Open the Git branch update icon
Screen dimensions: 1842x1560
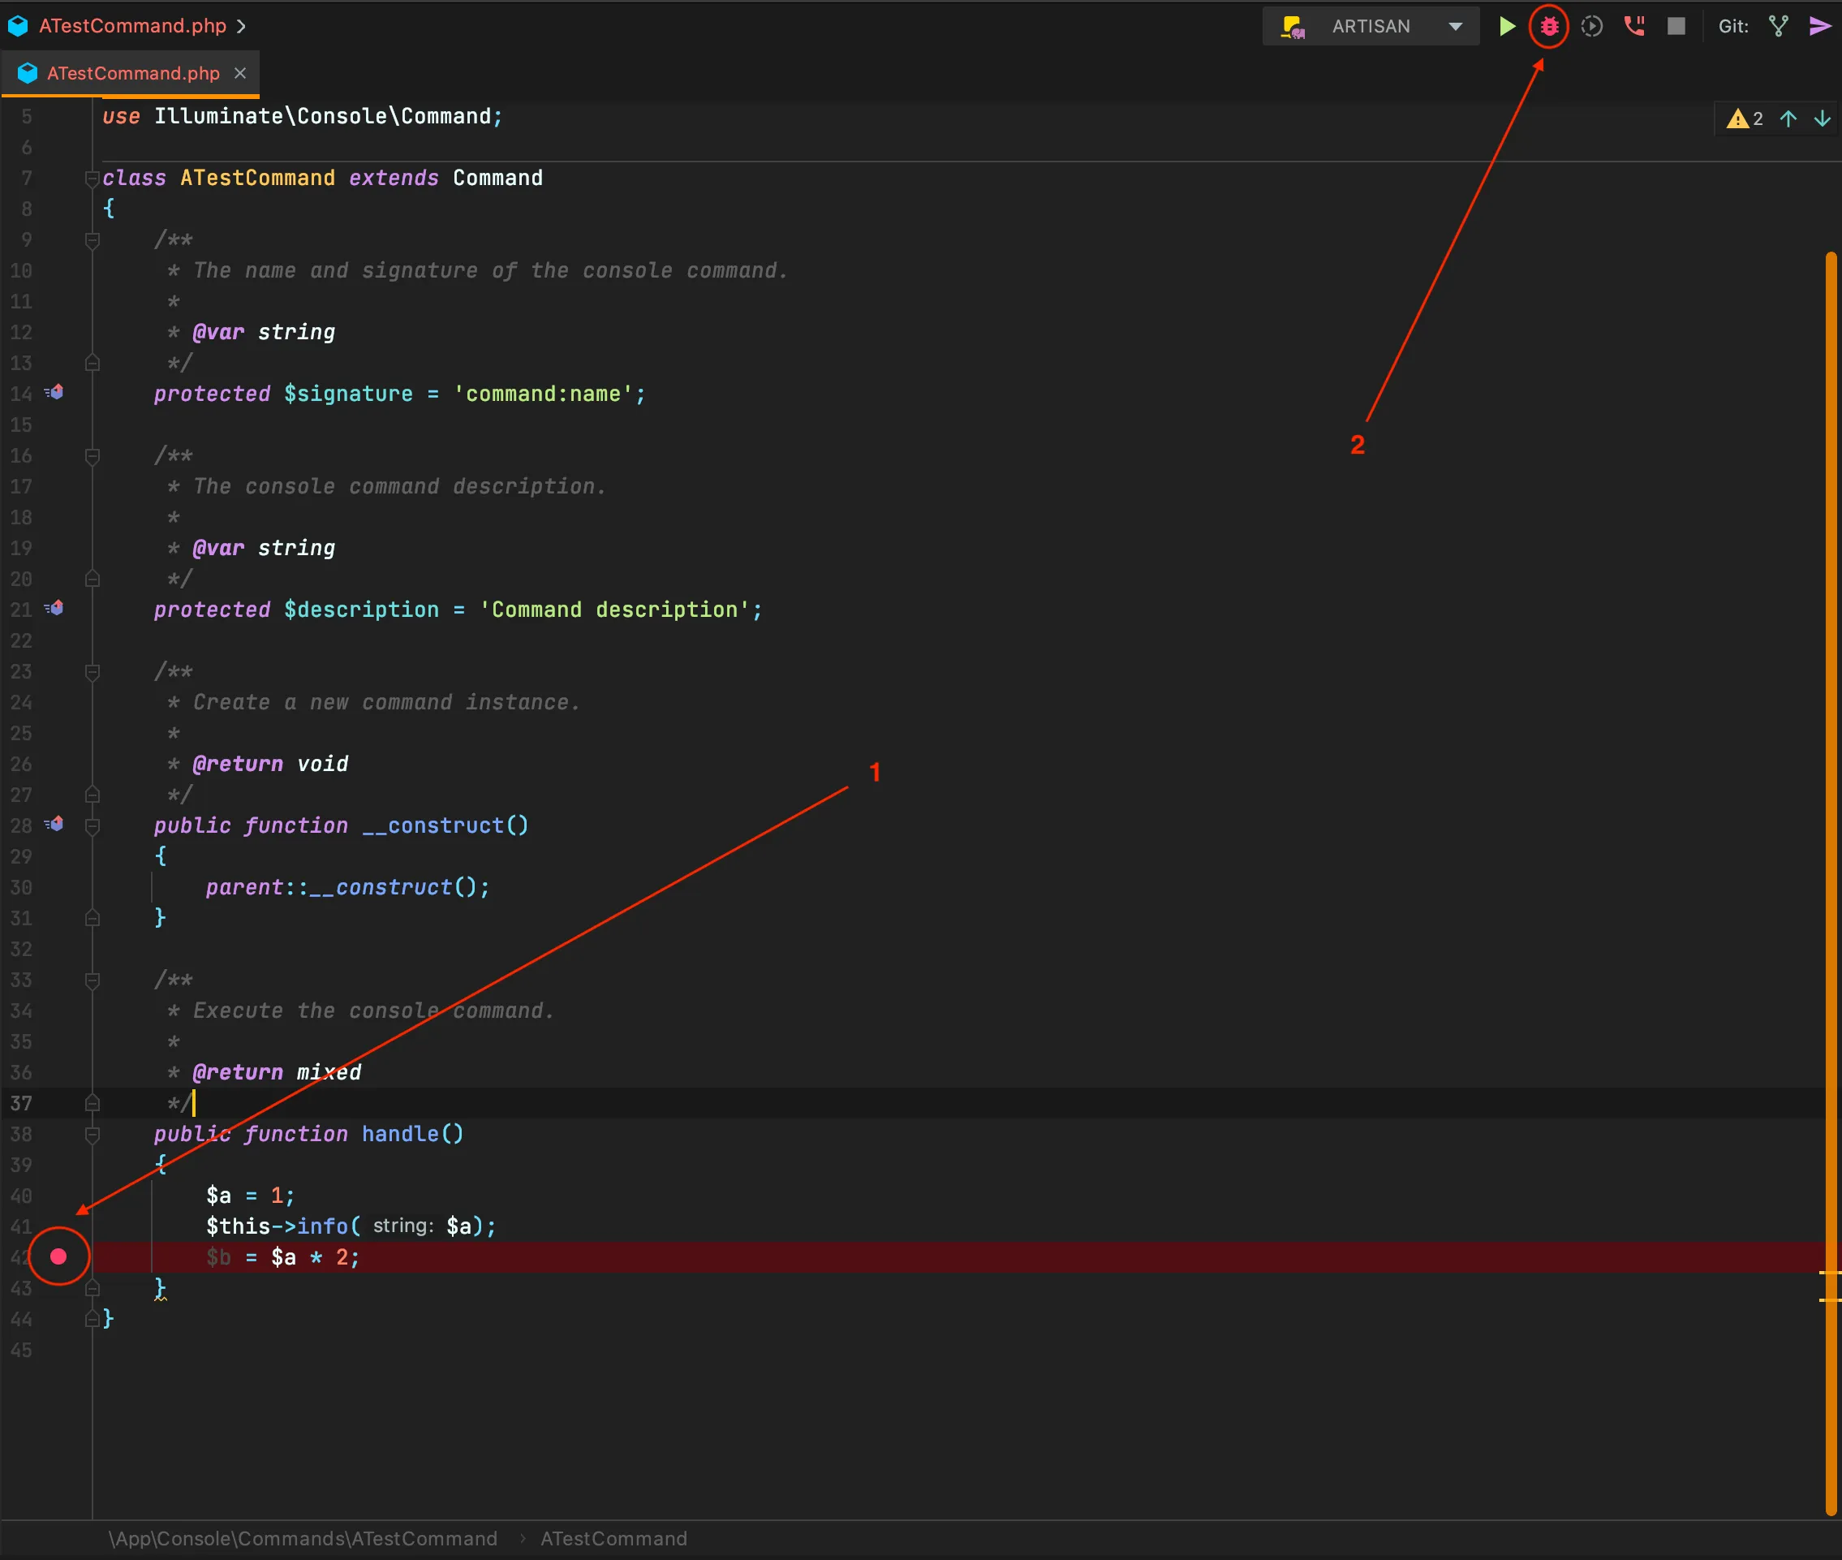[x=1777, y=27]
